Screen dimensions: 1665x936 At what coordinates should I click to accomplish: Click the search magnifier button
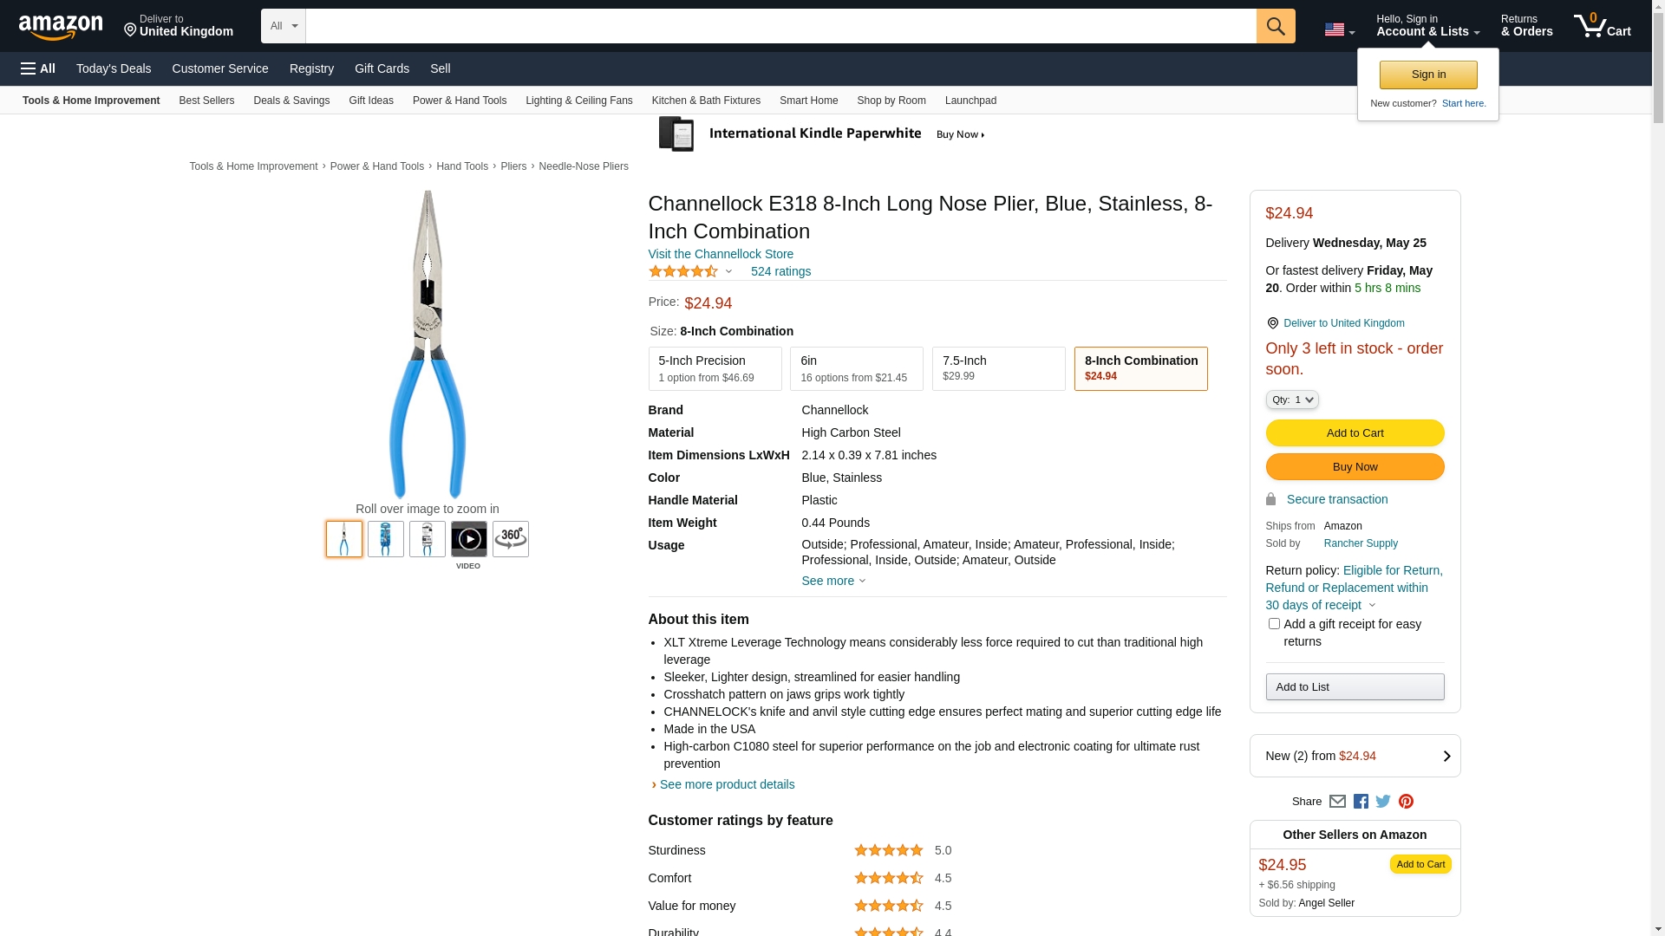pyautogui.click(x=1275, y=26)
